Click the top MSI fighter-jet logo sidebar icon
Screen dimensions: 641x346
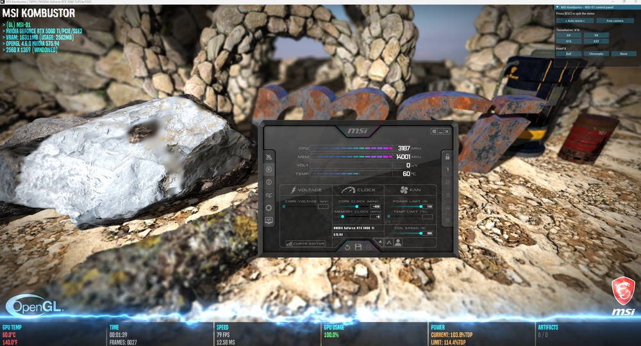(x=269, y=157)
